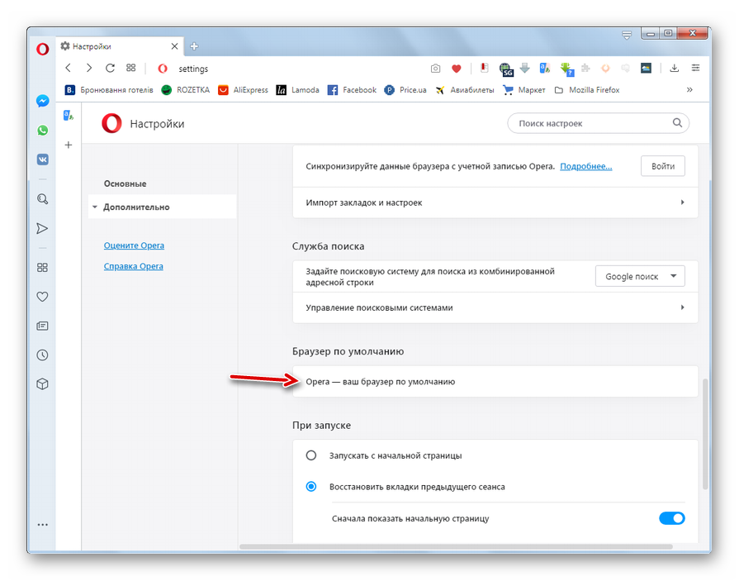Open a new tab with plus
The image size is (739, 581).
click(x=194, y=46)
